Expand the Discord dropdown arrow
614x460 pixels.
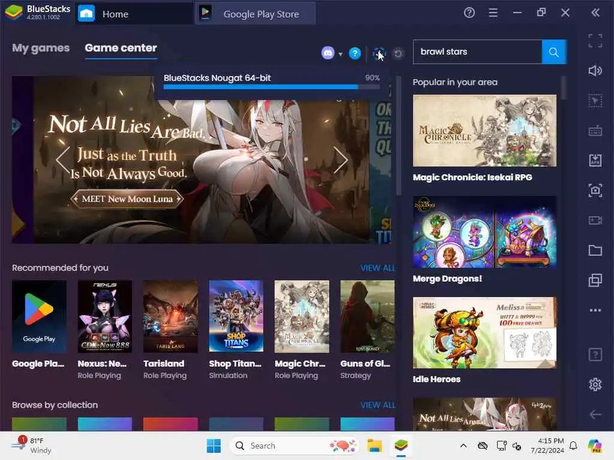[341, 54]
